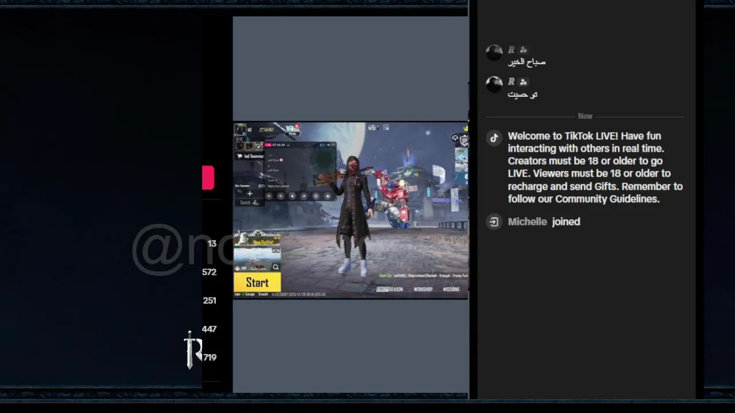The height and width of the screenshot is (413, 735).
Task: Click the cloud download icon
Action: click(455, 138)
